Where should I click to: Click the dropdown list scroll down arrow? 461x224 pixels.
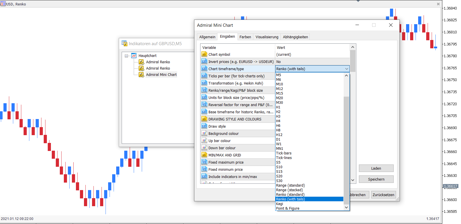coord(346,208)
